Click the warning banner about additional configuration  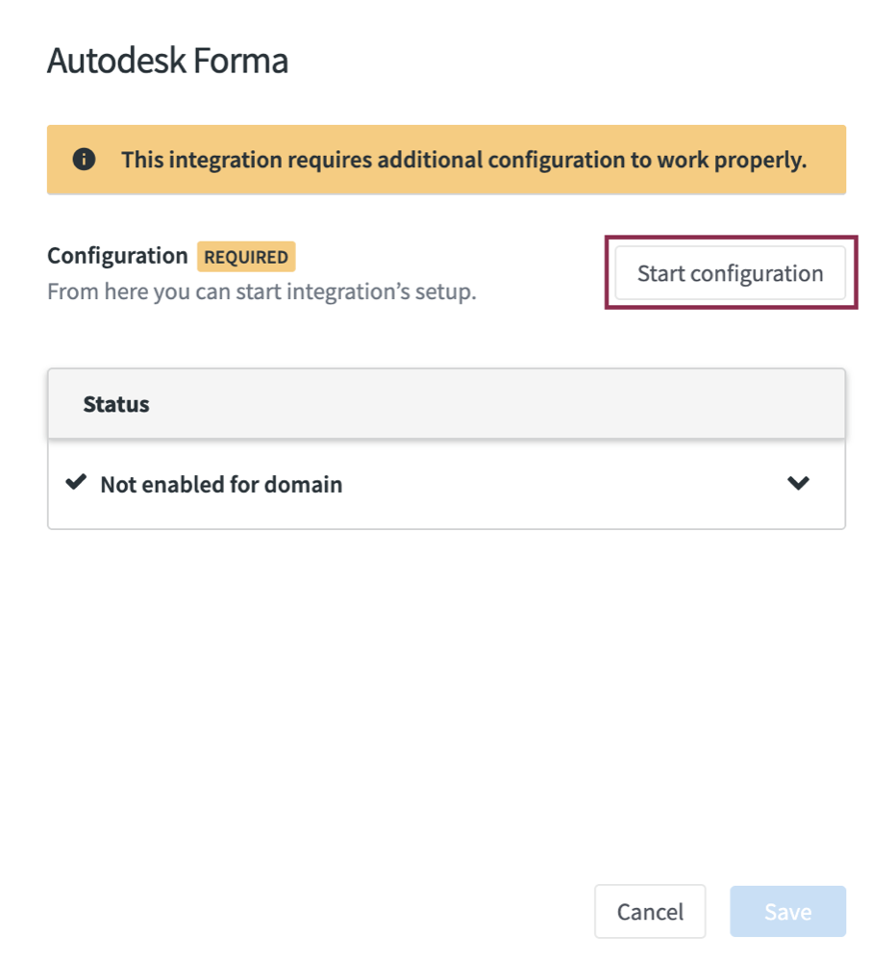pyautogui.click(x=447, y=160)
